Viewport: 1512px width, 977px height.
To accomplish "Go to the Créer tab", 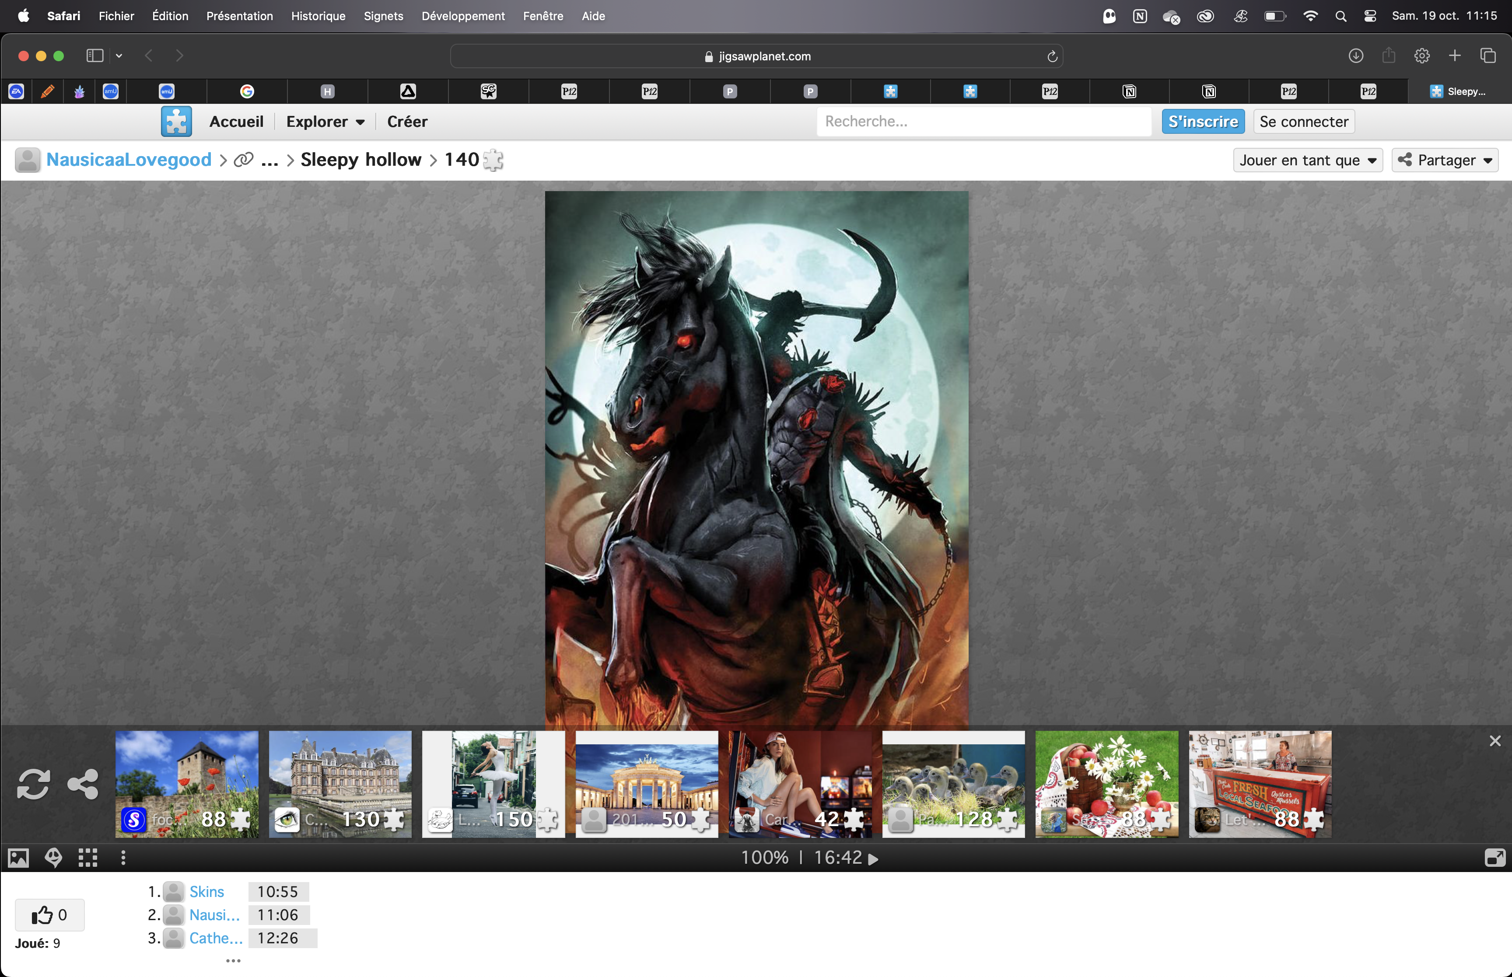I will (407, 121).
